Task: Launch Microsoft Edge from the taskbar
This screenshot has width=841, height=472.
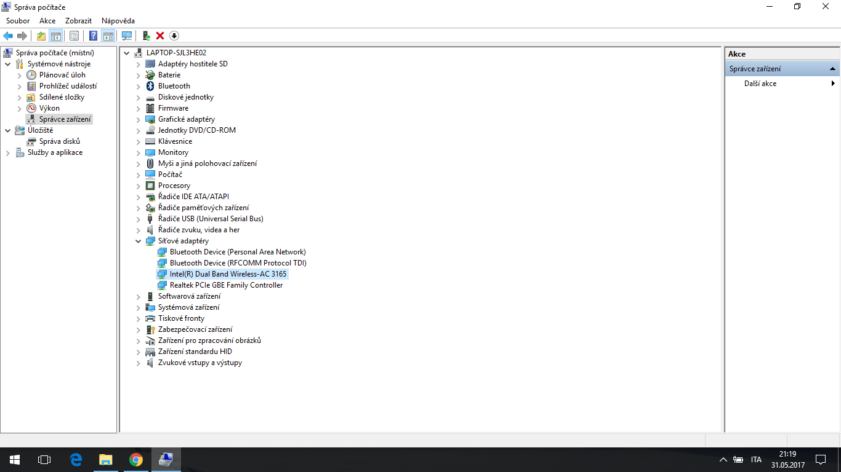Action: [x=76, y=460]
